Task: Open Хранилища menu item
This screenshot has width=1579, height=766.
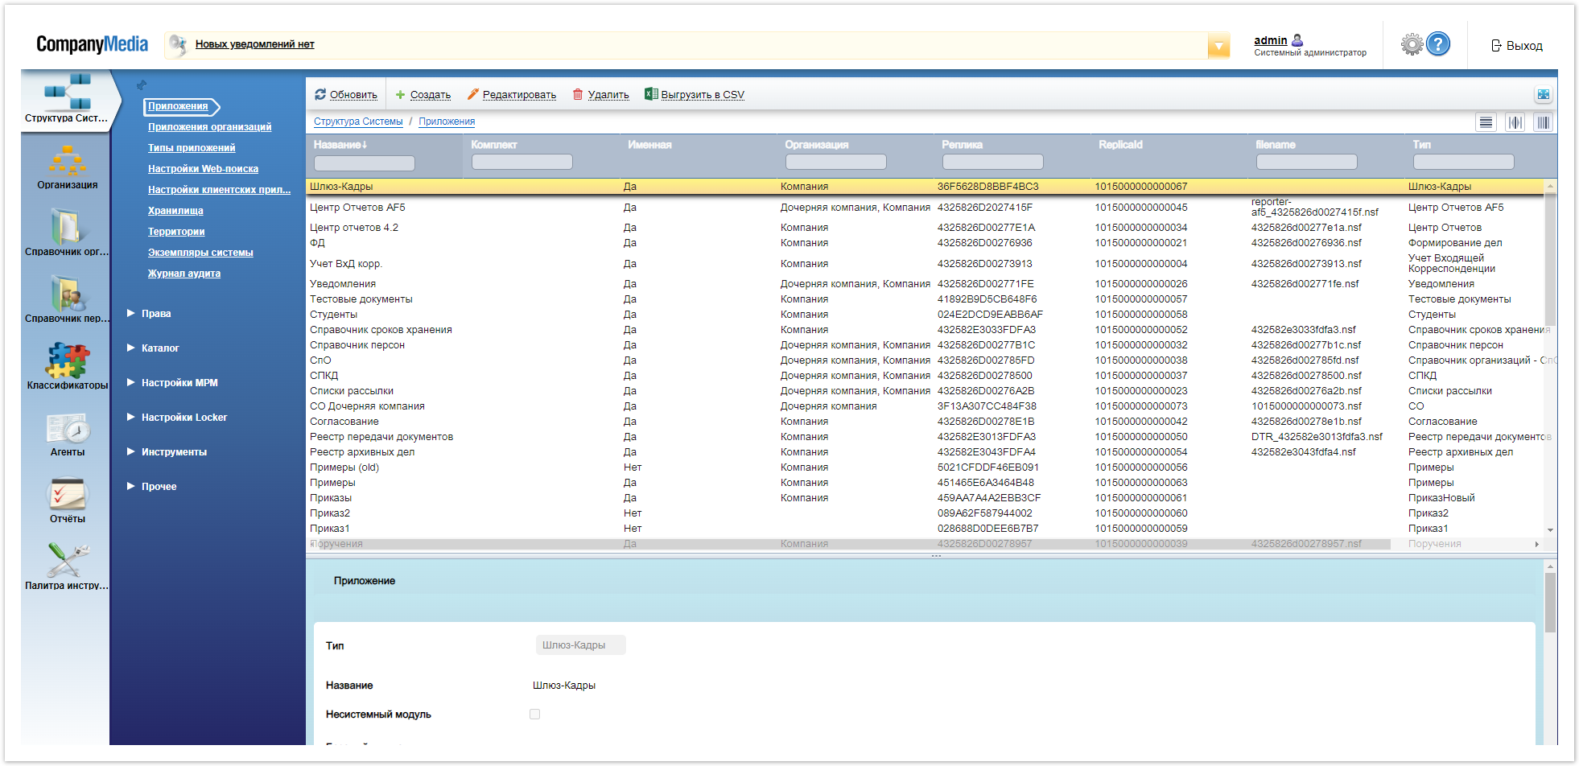Action: 175,211
